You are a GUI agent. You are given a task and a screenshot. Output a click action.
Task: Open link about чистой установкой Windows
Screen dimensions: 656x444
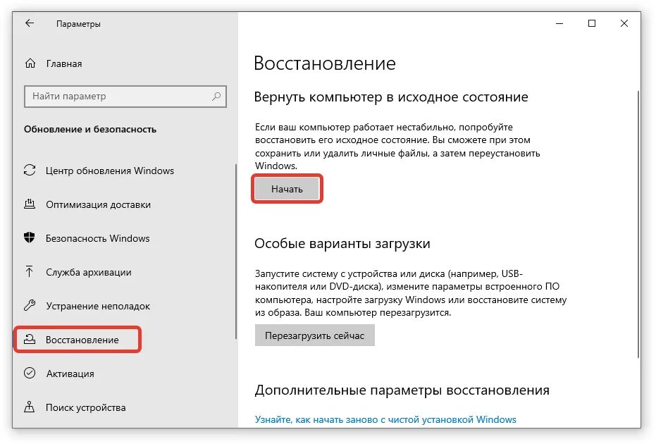click(x=385, y=419)
